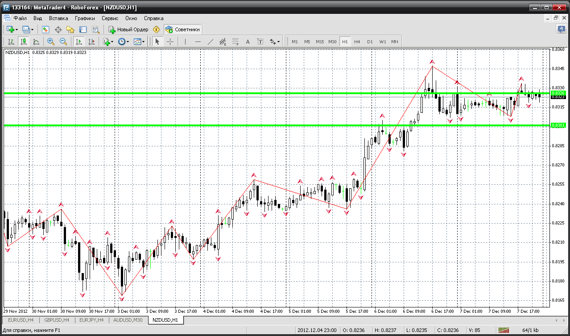570x336 pixels.
Task: Expand the Profiles dropdown arrow
Action: (x=33, y=29)
